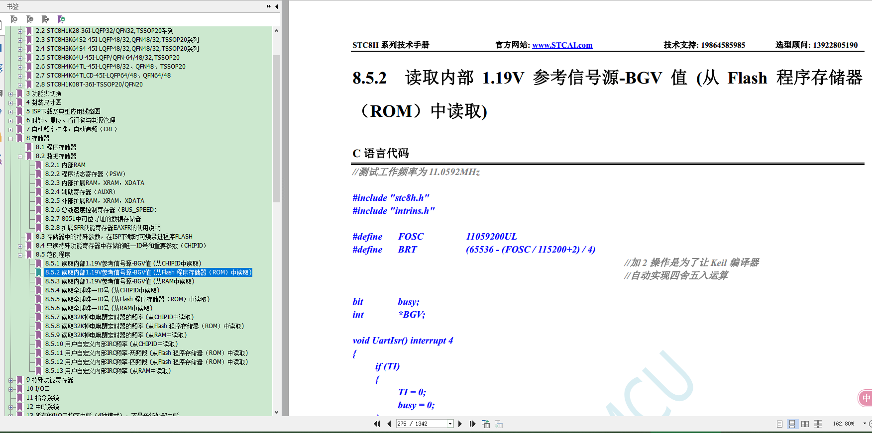Click the 8.5.2 section heading text
872x433 pixels.
click(607, 94)
